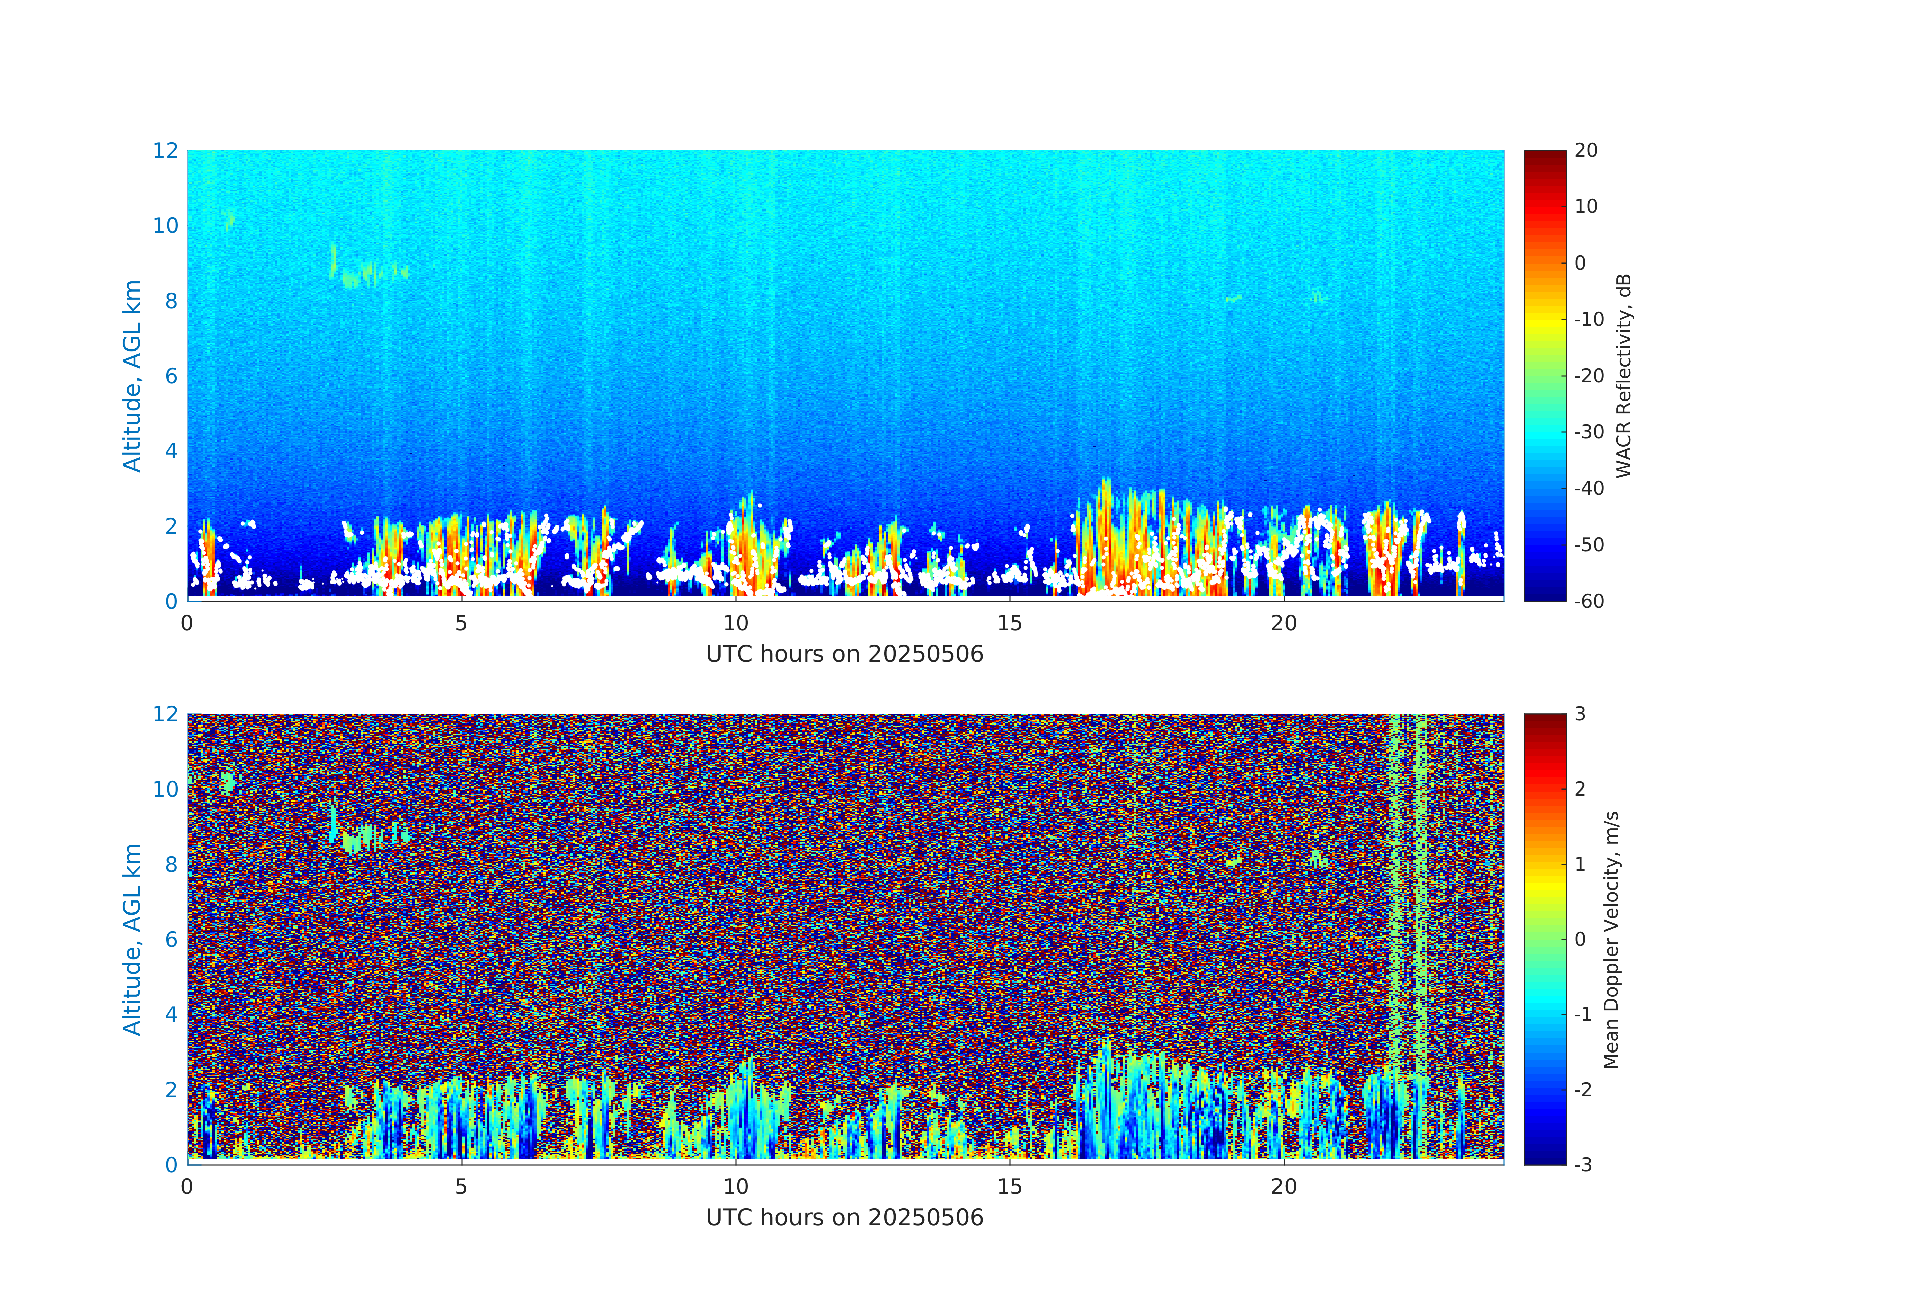Click altitude tick 6 on the bottom plot
Screen dimensions: 1917x1315
[x=171, y=939]
